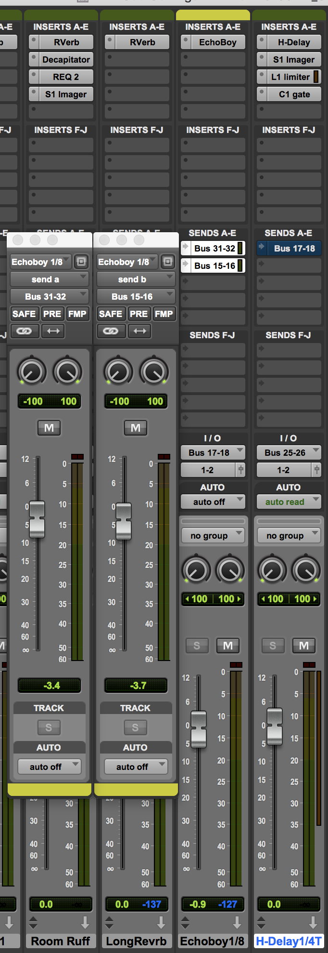The image size is (328, 953).
Task: Open the EchoBoy insert plugin
Action: tap(217, 42)
